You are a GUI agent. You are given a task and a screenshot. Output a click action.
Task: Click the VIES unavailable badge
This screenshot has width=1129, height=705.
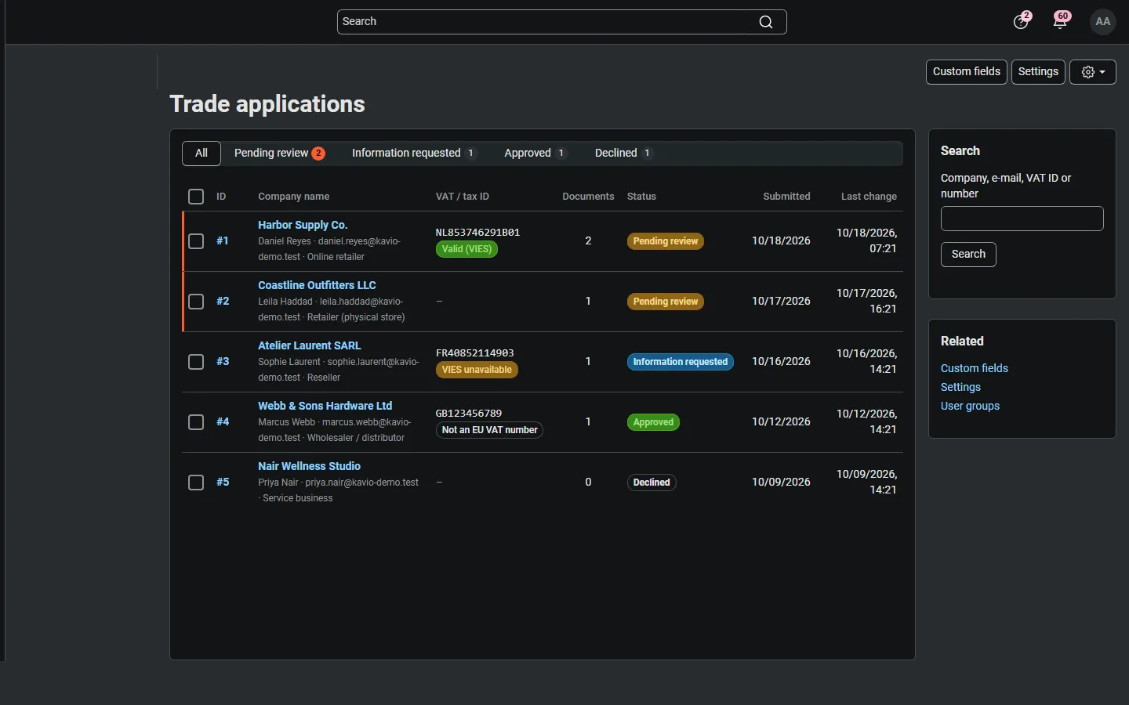[477, 371]
